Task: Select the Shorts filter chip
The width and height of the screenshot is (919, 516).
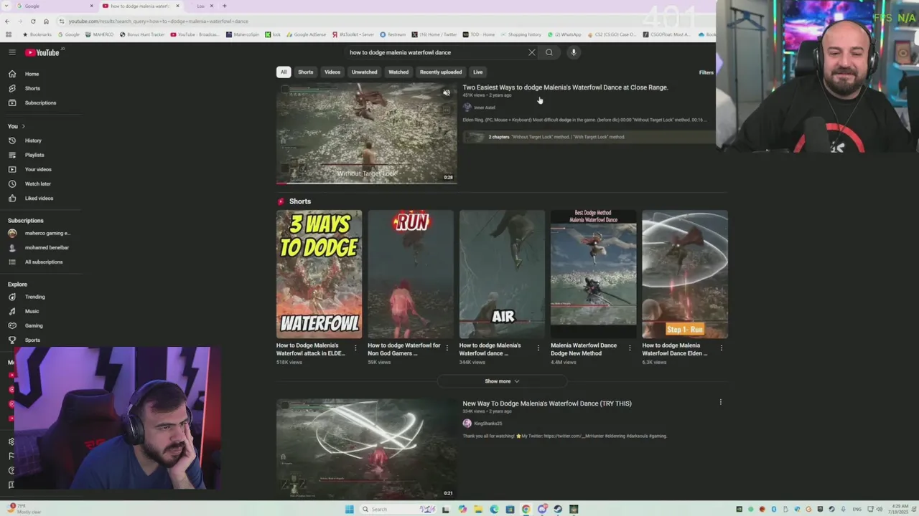Action: pyautogui.click(x=306, y=72)
